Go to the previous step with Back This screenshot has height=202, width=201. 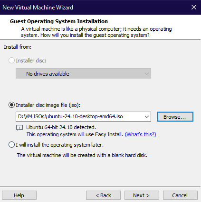pyautogui.click(x=103, y=195)
